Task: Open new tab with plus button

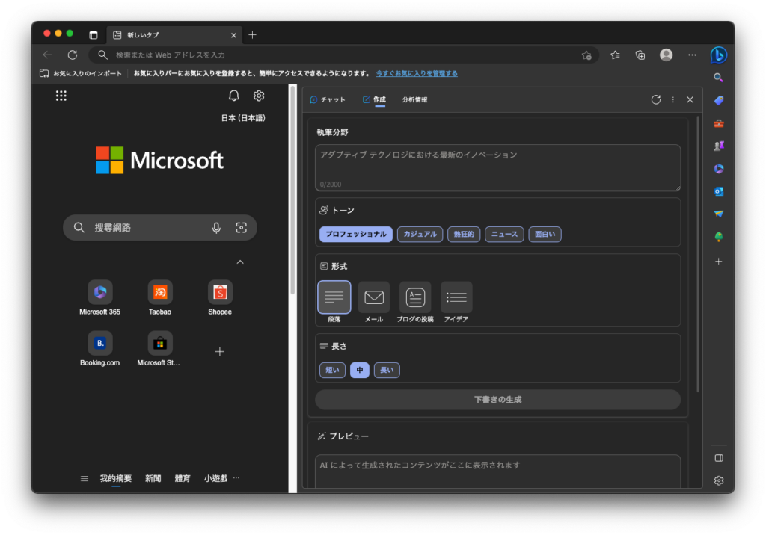Action: 252,34
